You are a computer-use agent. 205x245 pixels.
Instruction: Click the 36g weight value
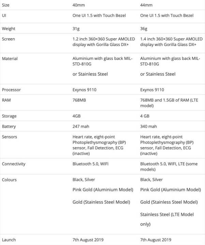tap(144, 29)
